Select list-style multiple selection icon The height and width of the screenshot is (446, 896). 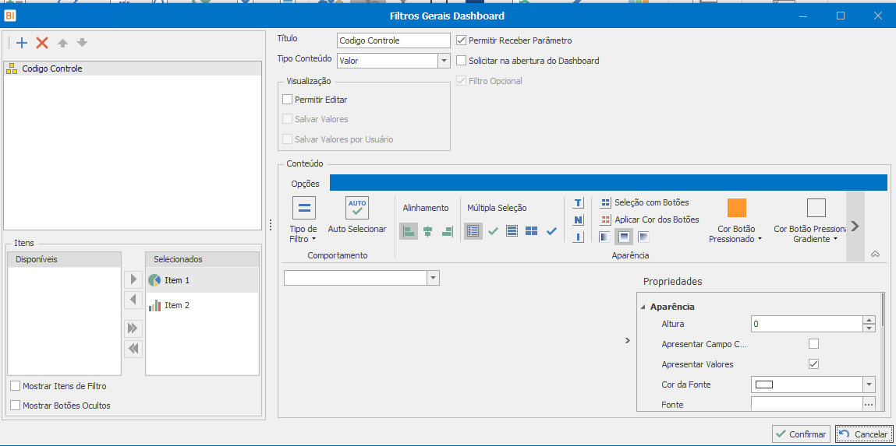click(473, 231)
